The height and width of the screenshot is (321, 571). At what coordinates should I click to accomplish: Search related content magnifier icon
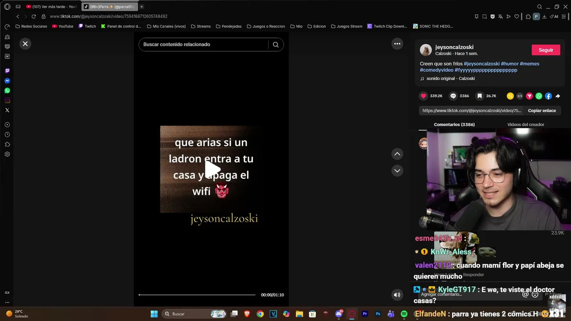(276, 45)
